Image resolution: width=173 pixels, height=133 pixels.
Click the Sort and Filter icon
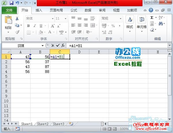point(161,18)
